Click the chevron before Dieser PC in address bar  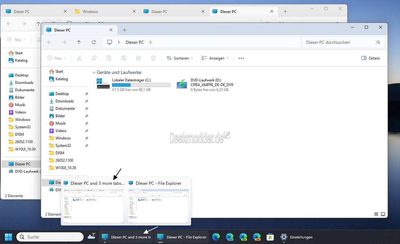tap(119, 42)
